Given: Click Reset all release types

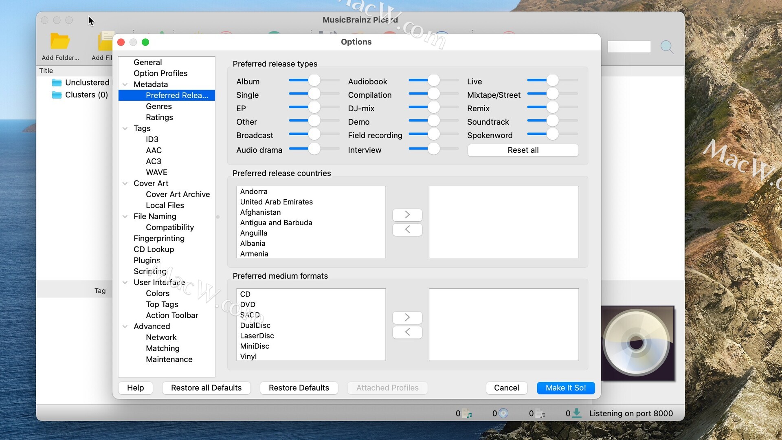Looking at the screenshot, I should 523,150.
